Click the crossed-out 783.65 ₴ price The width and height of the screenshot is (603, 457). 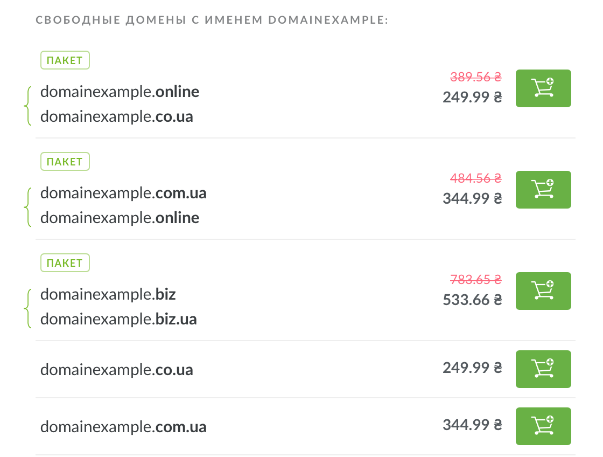(x=475, y=280)
